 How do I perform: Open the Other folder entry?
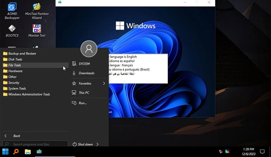(35, 77)
